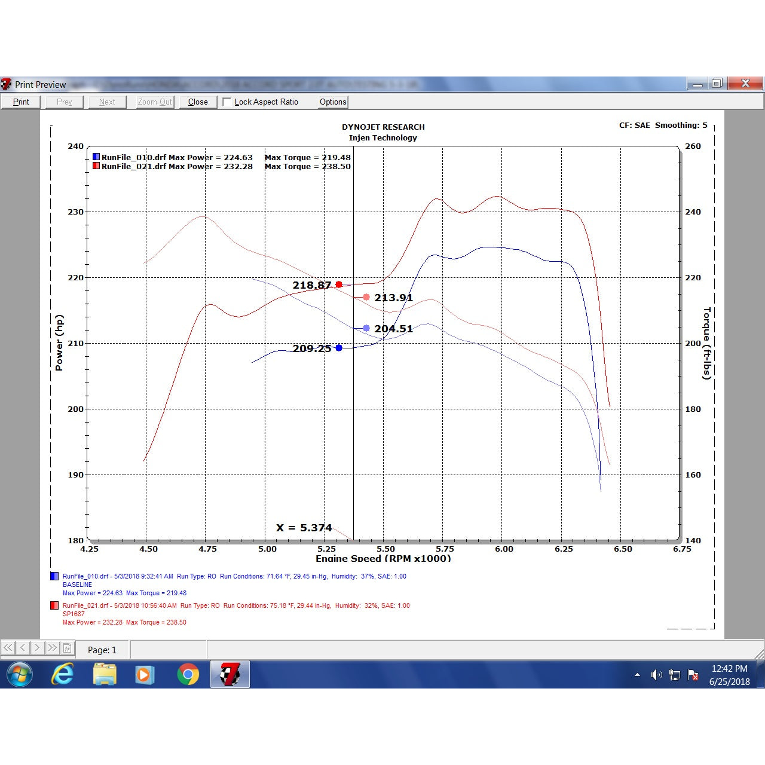Show hidden system tray icons
The image size is (765, 765).
click(637, 675)
